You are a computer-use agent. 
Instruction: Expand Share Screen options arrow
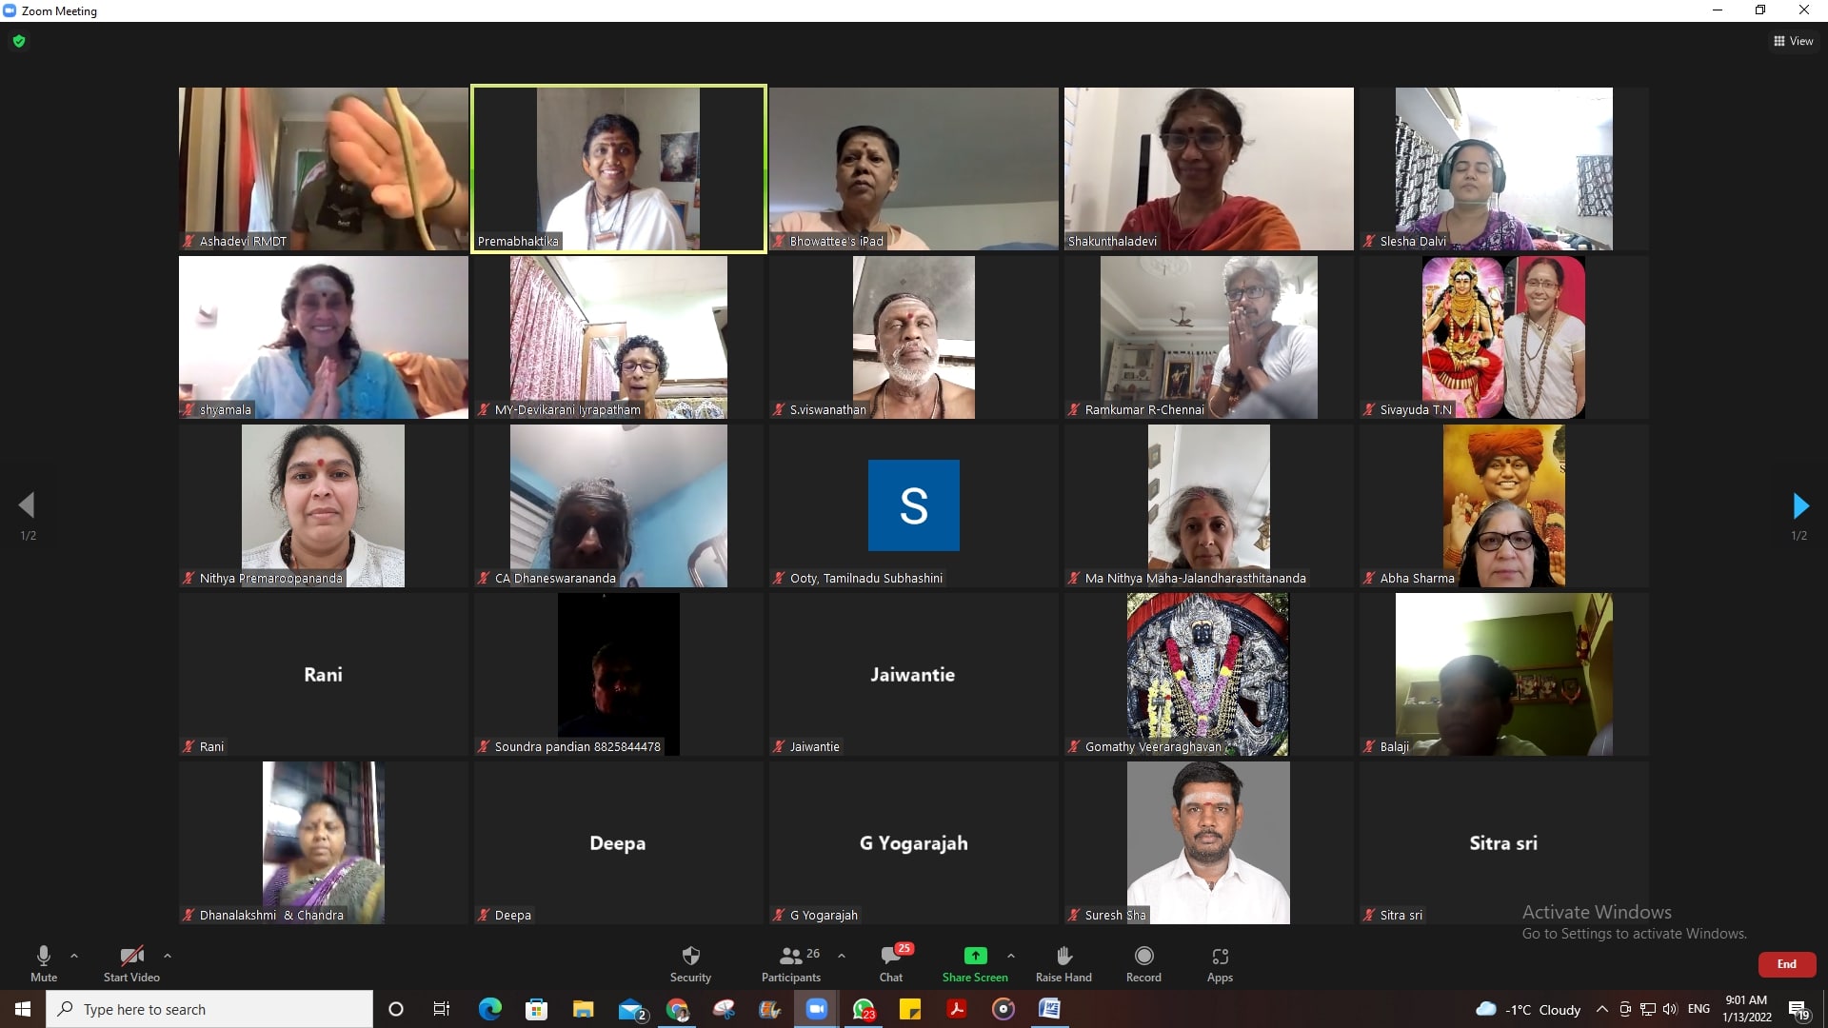coord(1011,955)
